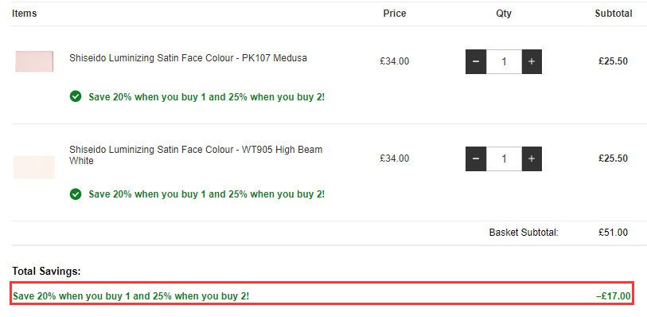This screenshot has height=317, width=647.
Task: Focus the quantity field for High Beam White
Action: pyautogui.click(x=505, y=158)
